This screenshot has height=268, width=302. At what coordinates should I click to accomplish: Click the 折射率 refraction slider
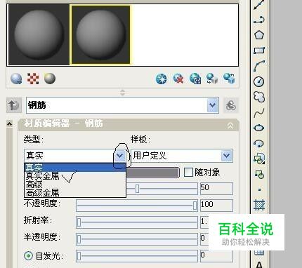137,222
